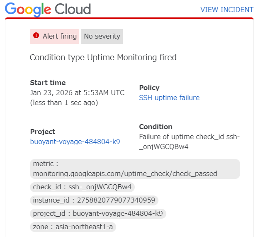260x237 pixels.
Task: Select the check_id label chip
Action: [82, 187]
